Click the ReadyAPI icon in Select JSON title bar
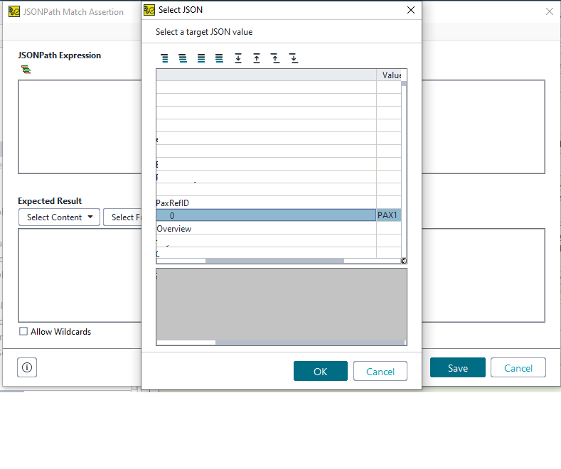561x469 pixels. (149, 10)
